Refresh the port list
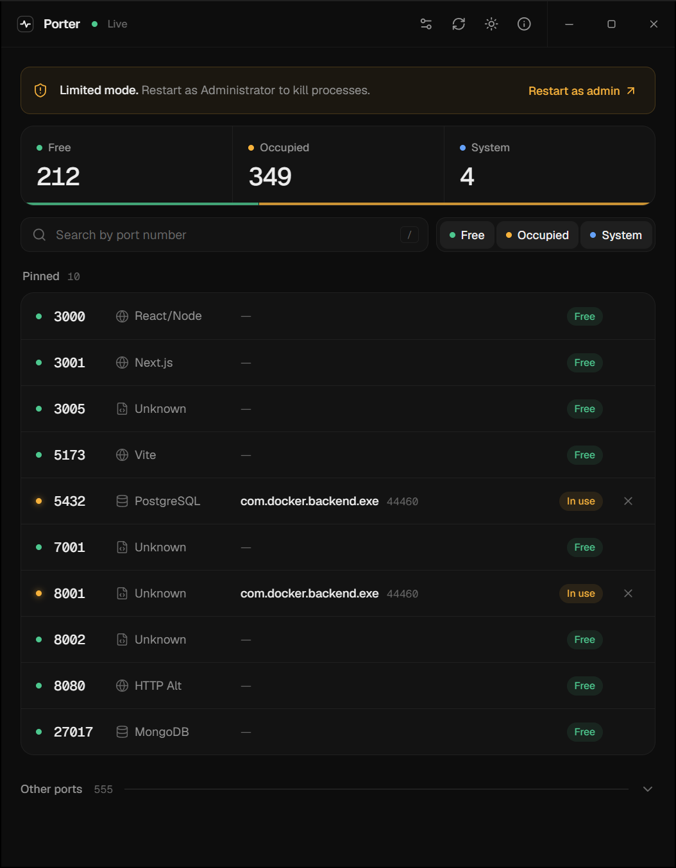The width and height of the screenshot is (676, 868). pos(459,24)
